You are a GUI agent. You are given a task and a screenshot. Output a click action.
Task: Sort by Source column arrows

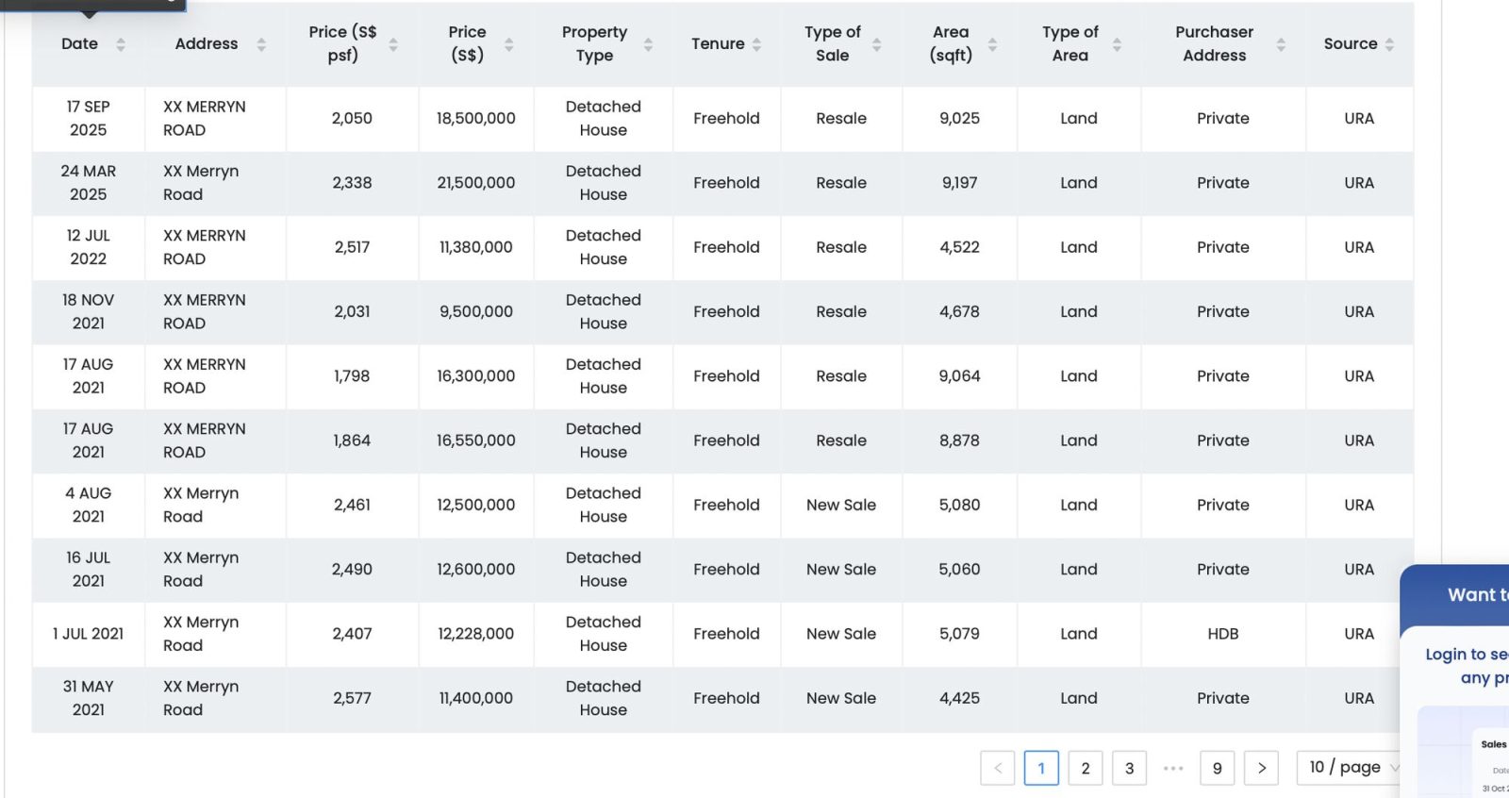[1389, 44]
